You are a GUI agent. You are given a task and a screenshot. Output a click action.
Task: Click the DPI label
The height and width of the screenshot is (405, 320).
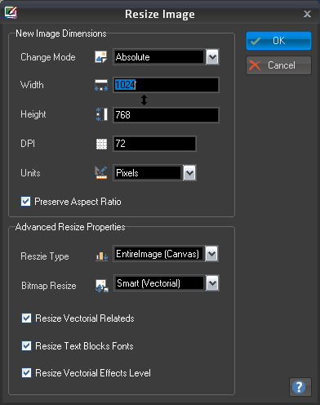[x=28, y=144]
